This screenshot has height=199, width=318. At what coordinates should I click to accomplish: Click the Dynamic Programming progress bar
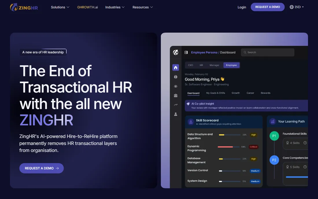click(229, 147)
